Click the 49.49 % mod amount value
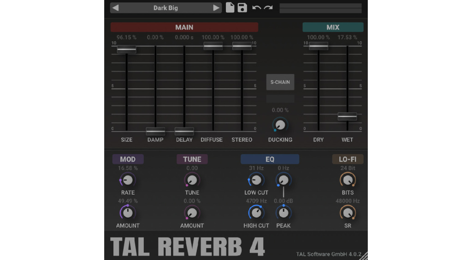This screenshot has width=472, height=260. pyautogui.click(x=128, y=201)
